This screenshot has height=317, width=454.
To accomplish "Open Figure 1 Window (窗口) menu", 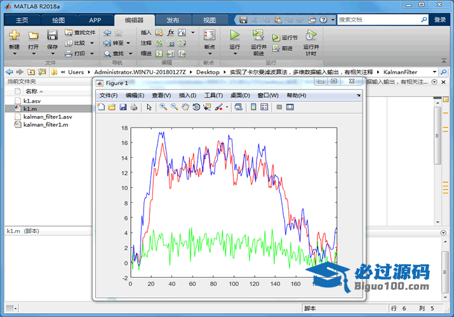I will click(268, 95).
